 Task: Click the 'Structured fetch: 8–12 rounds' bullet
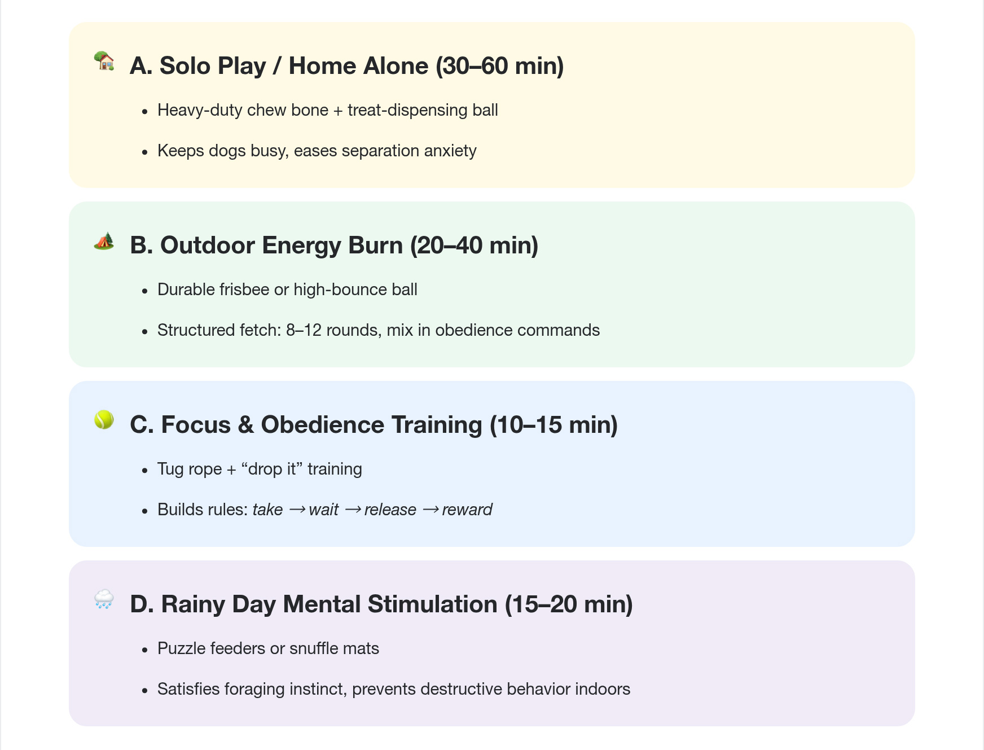coord(378,330)
